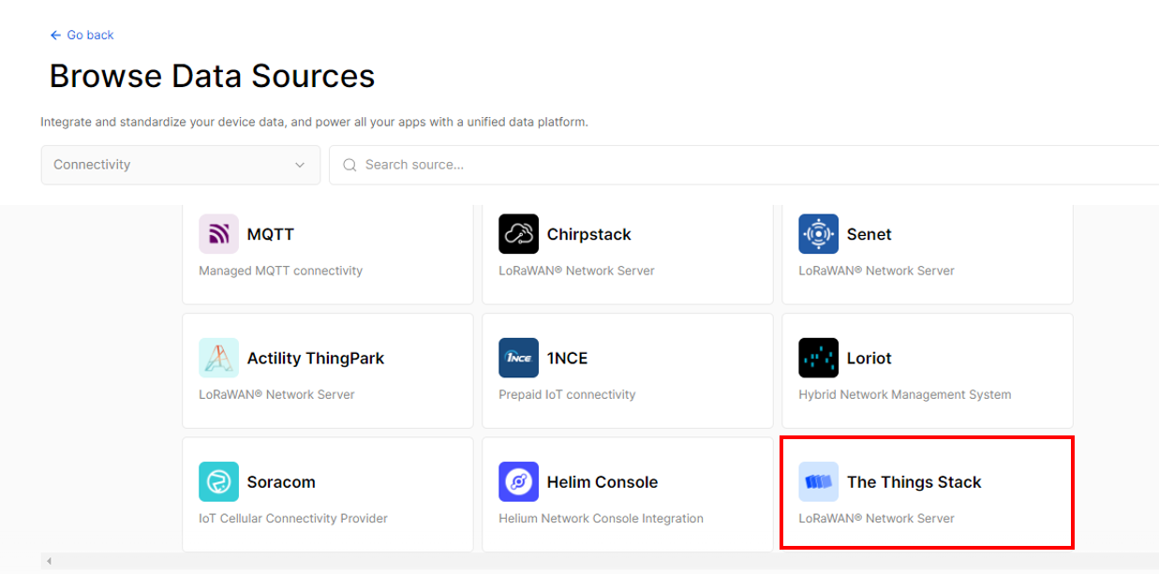Image resolution: width=1159 pixels, height=574 pixels.
Task: Open the Chirpstack data source title
Action: [x=589, y=234]
